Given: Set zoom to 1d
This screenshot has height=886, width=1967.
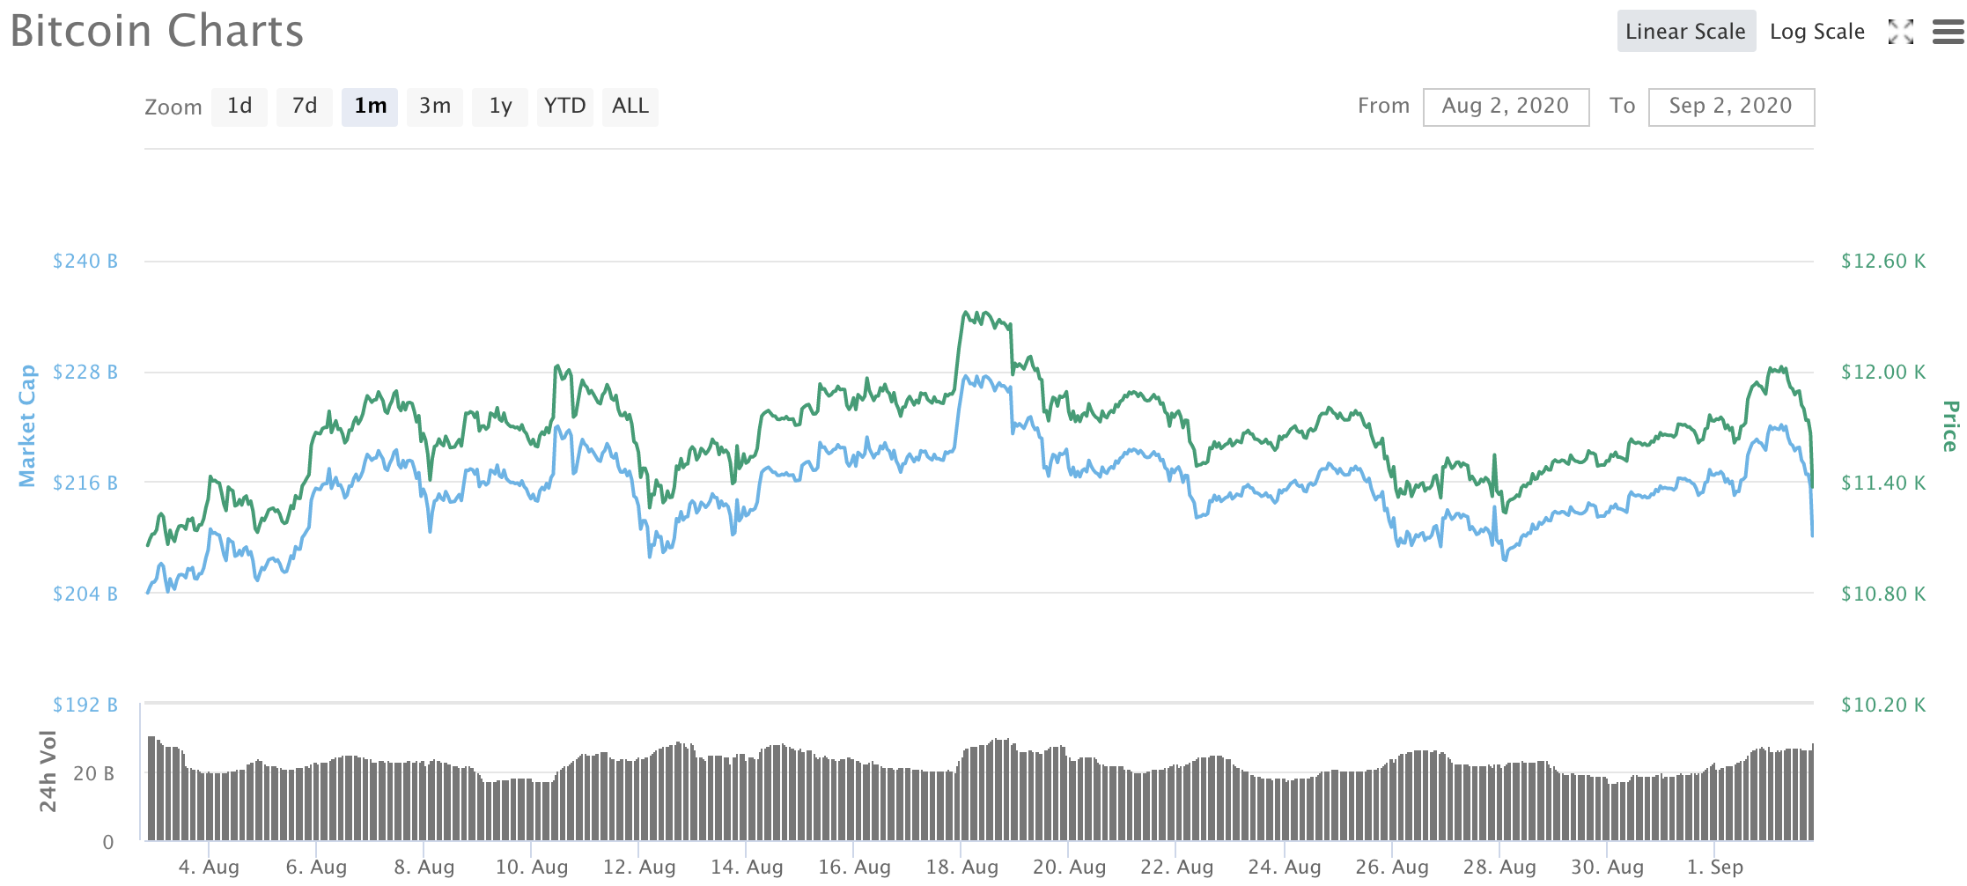Looking at the screenshot, I should click(x=239, y=107).
